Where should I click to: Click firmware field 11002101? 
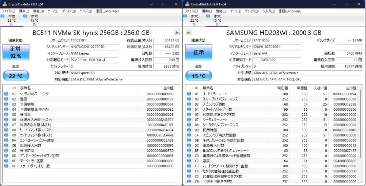click(x=94, y=40)
